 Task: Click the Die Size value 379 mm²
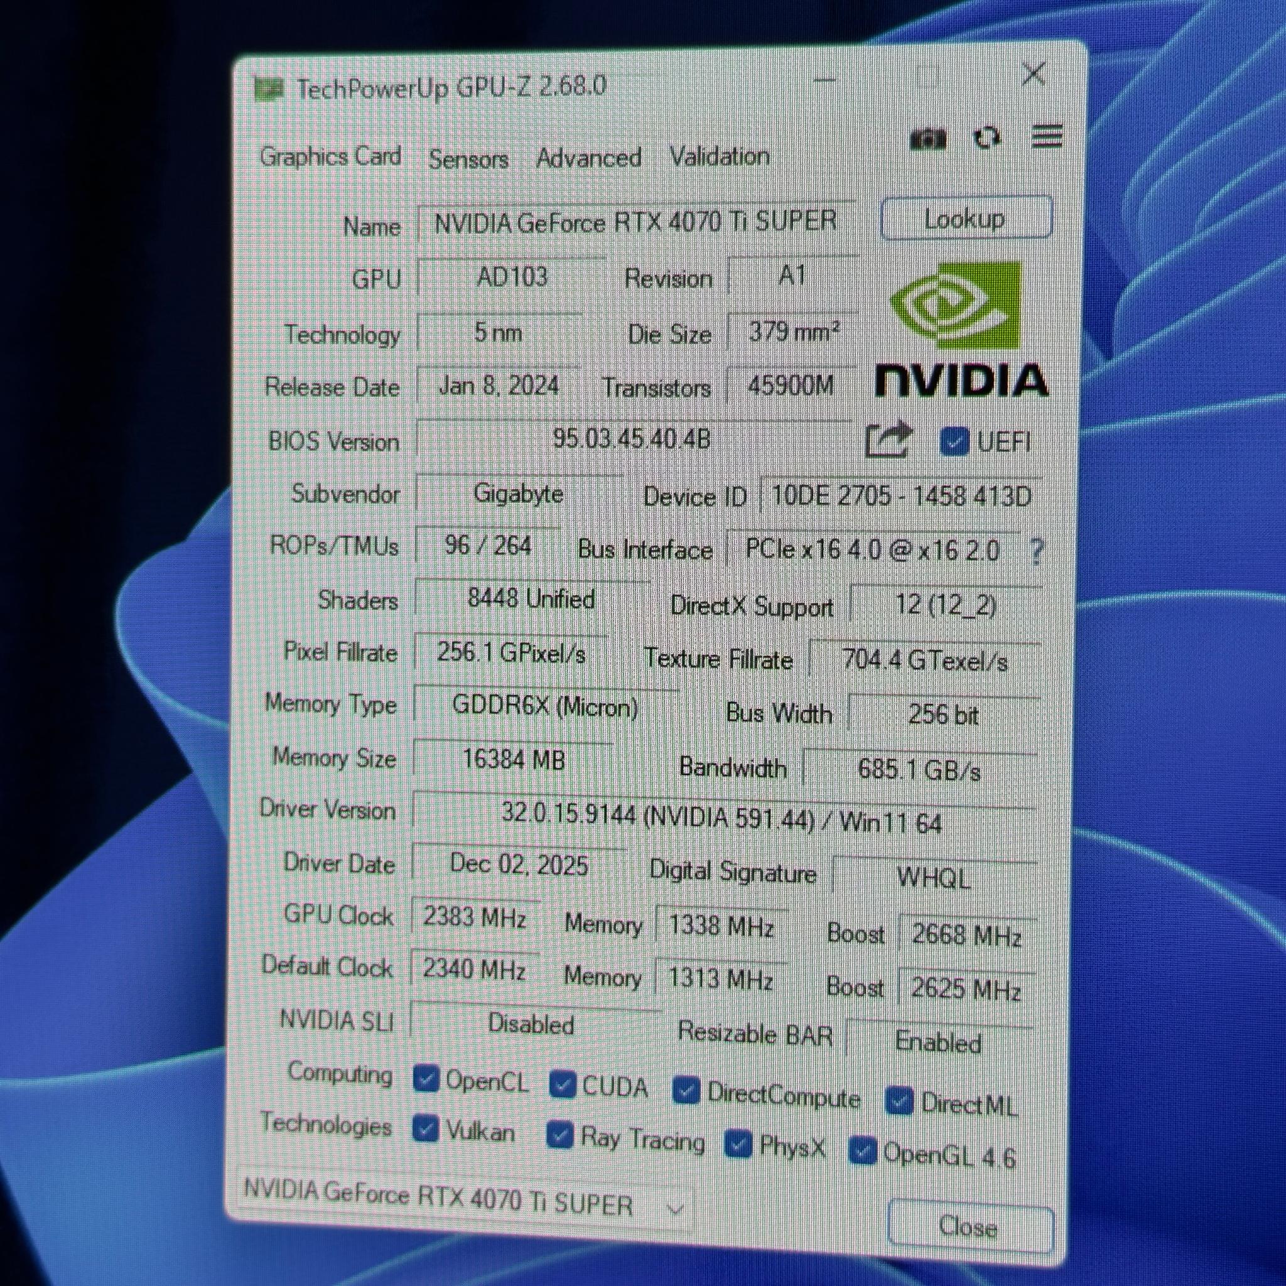(792, 331)
